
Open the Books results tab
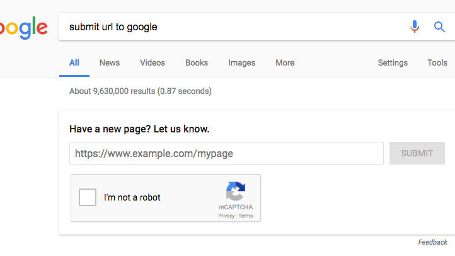pyautogui.click(x=197, y=63)
